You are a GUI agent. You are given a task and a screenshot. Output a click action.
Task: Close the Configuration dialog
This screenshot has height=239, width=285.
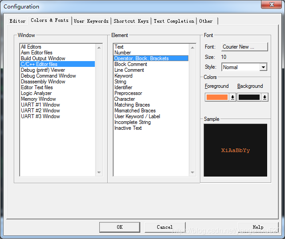271,4
